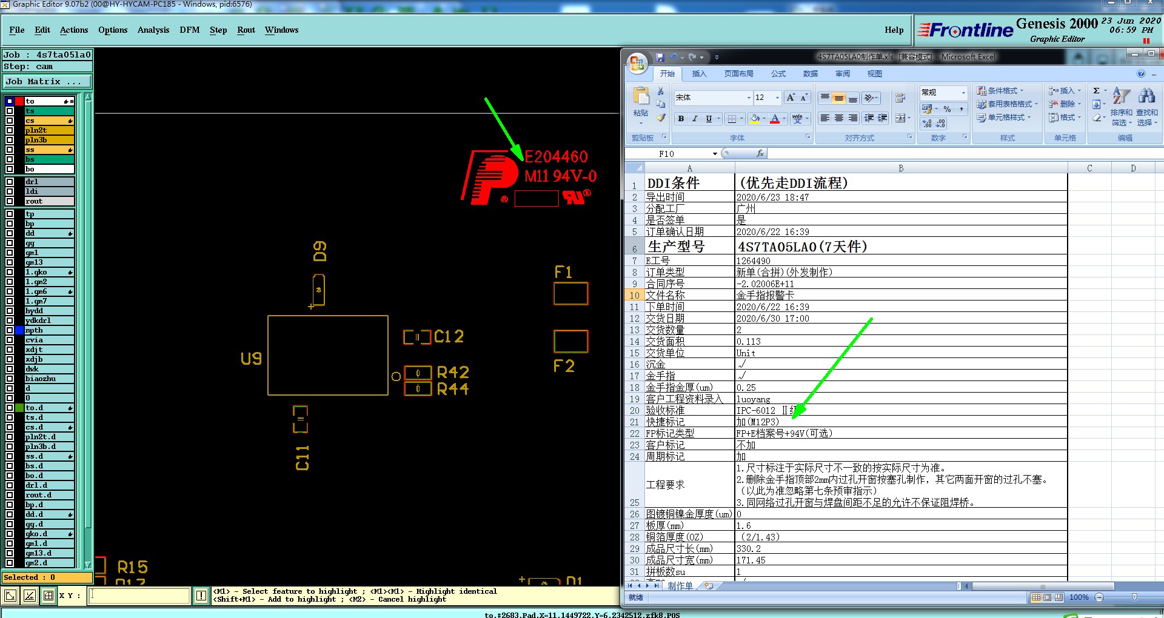Toggle the 'pln2t' layer checkbox
1164x618 pixels.
tap(10, 130)
